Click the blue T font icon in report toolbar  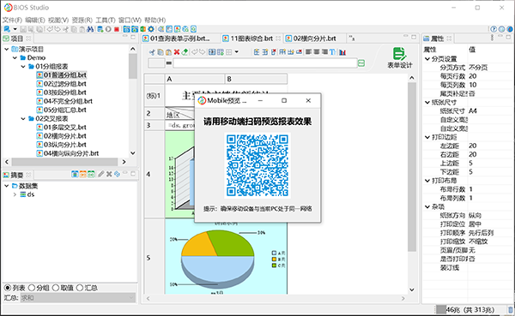(x=333, y=52)
